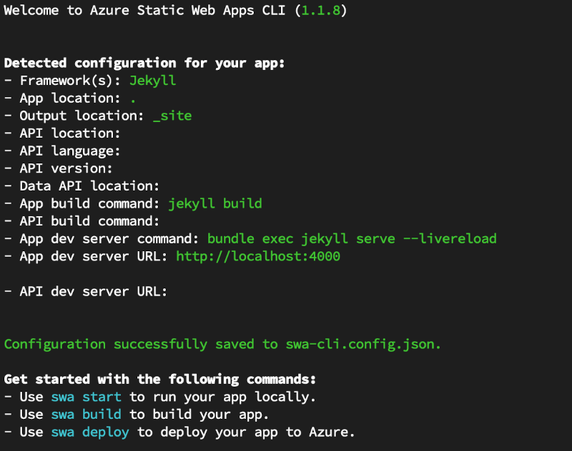Select the _site output location value
This screenshot has width=572, height=451.
tap(172, 116)
